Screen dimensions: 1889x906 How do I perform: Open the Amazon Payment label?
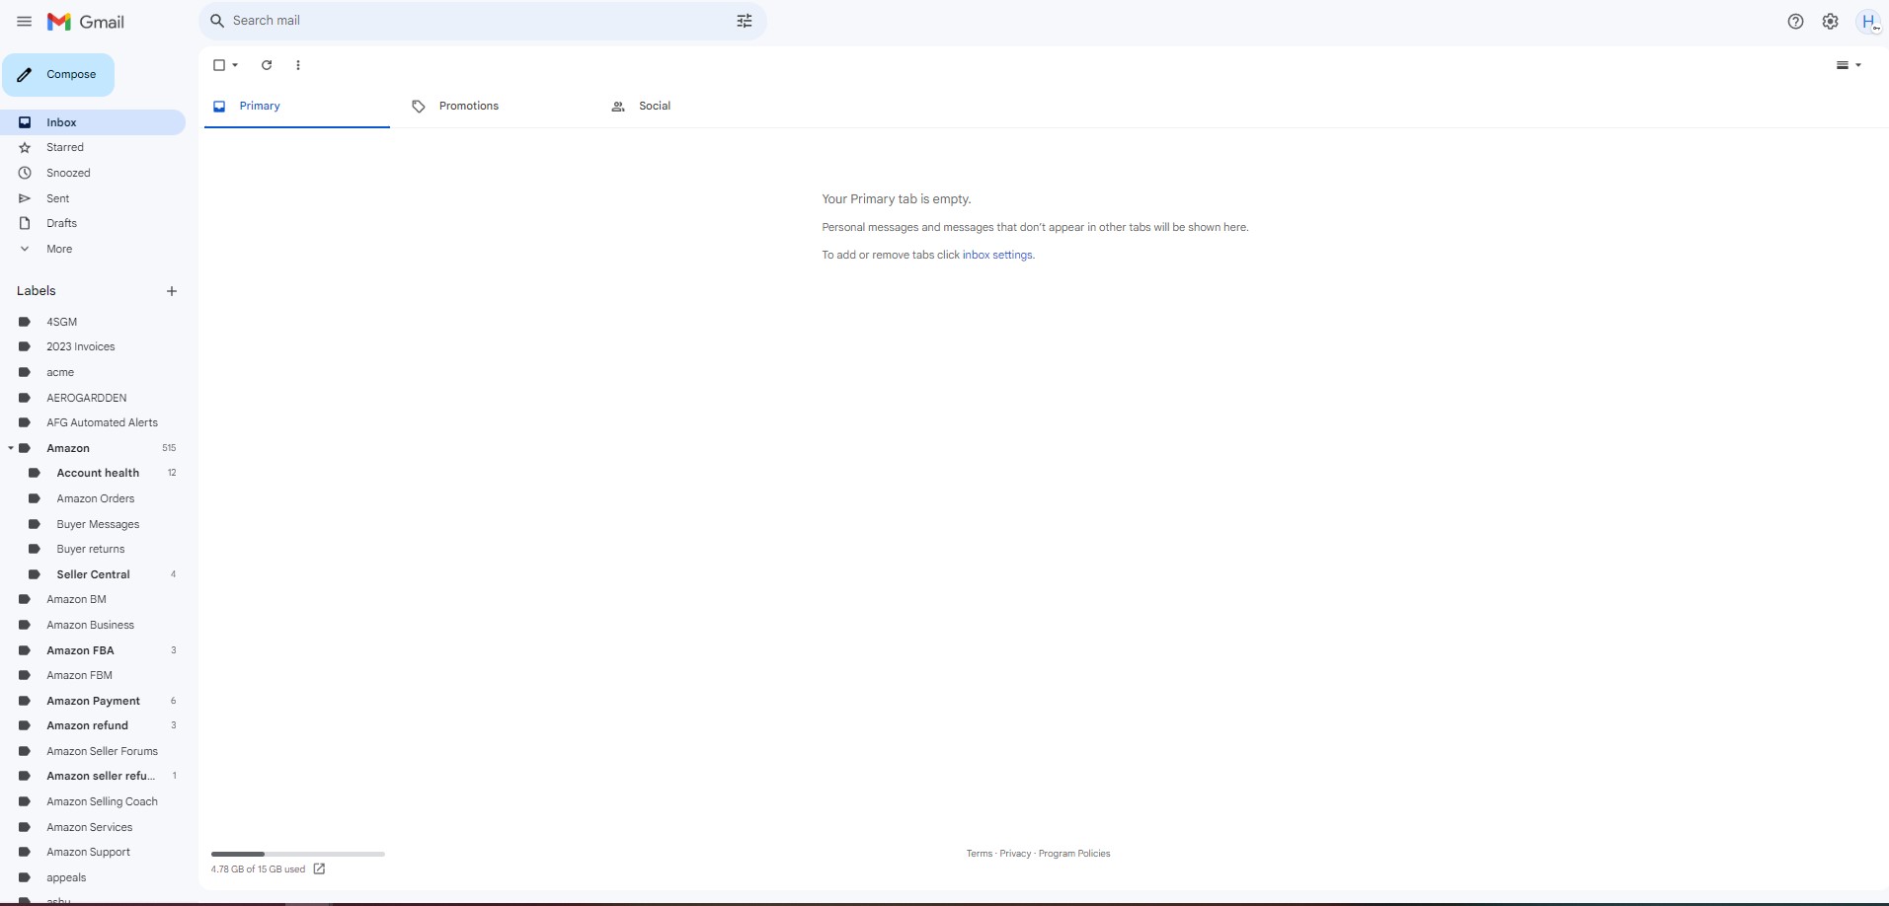point(93,701)
